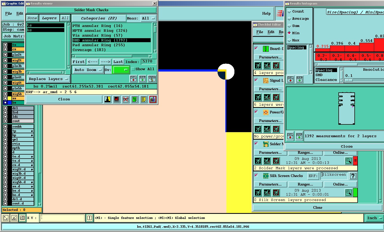Close the Results viewer with Close button
This screenshot has width=384, height=232.
(64, 99)
